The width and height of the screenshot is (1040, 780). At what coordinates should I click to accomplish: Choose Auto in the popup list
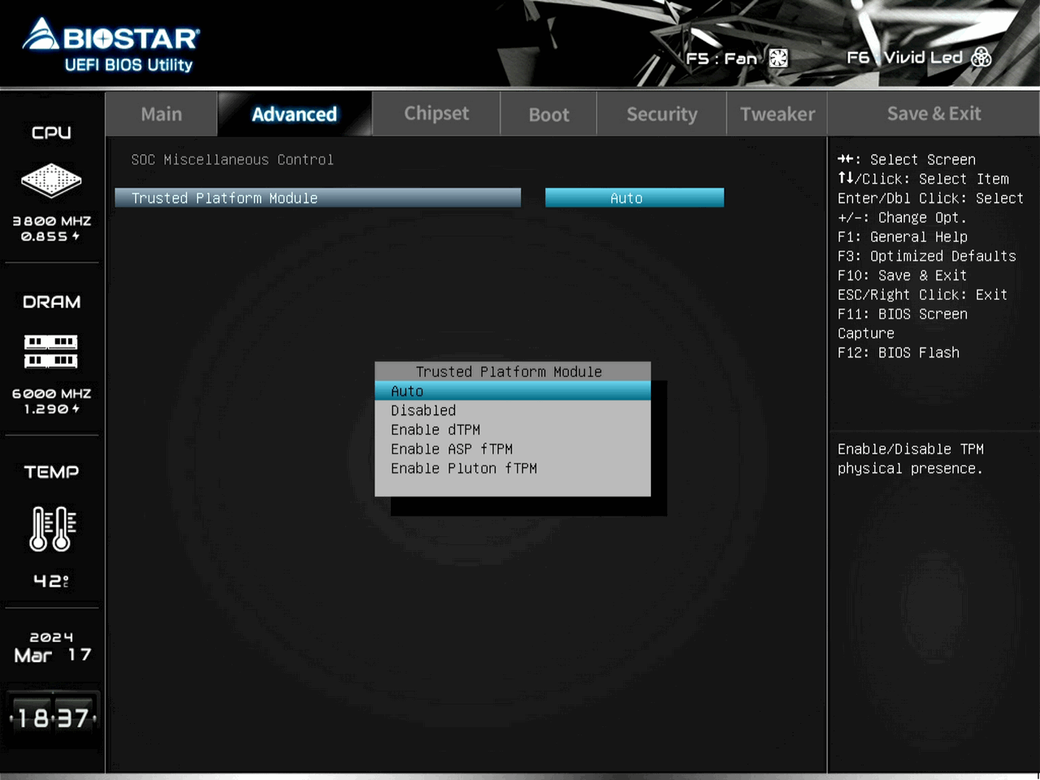click(x=513, y=391)
